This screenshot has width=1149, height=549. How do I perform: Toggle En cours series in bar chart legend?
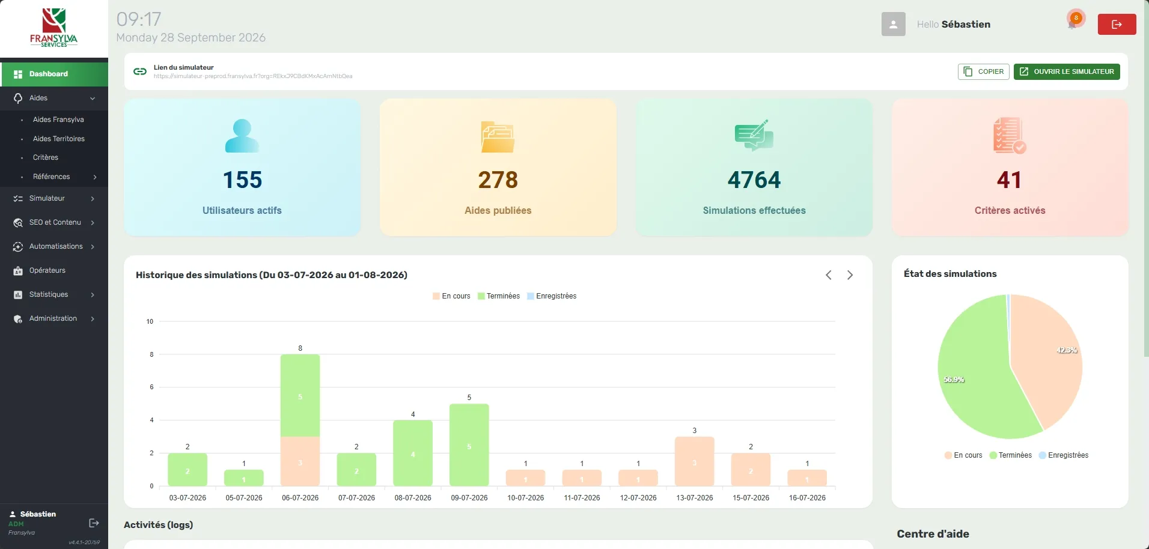coord(451,296)
